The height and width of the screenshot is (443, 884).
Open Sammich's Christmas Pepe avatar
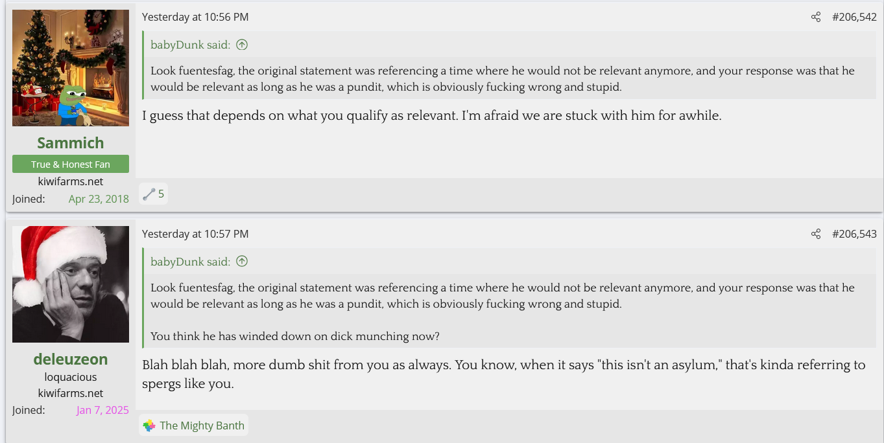(71, 68)
